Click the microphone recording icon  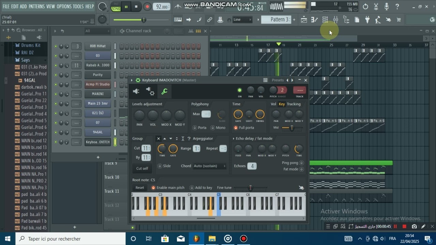[x=387, y=6]
